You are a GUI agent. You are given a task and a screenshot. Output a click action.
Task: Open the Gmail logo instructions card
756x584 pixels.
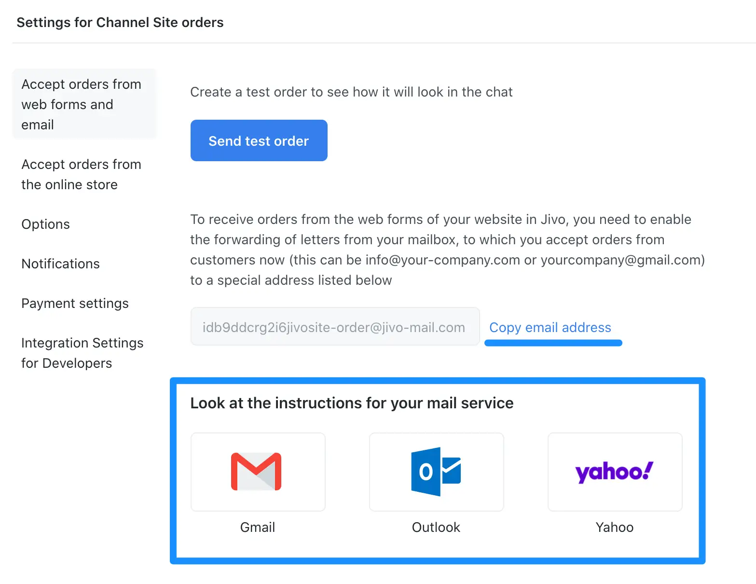tap(258, 472)
